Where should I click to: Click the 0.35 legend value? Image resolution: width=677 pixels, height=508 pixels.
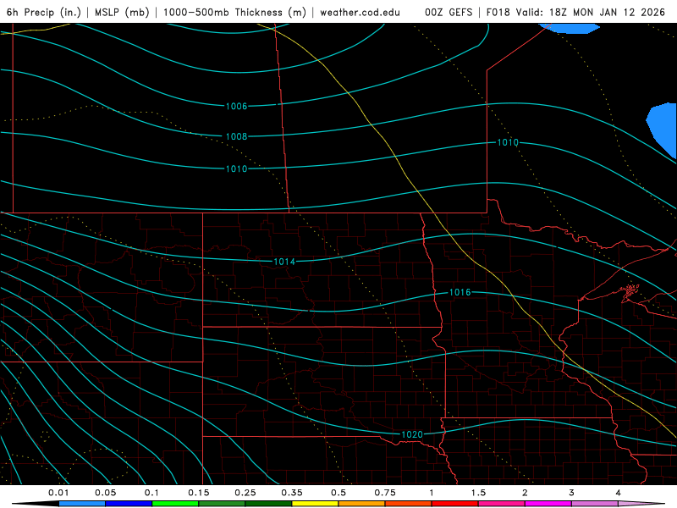[x=292, y=493]
